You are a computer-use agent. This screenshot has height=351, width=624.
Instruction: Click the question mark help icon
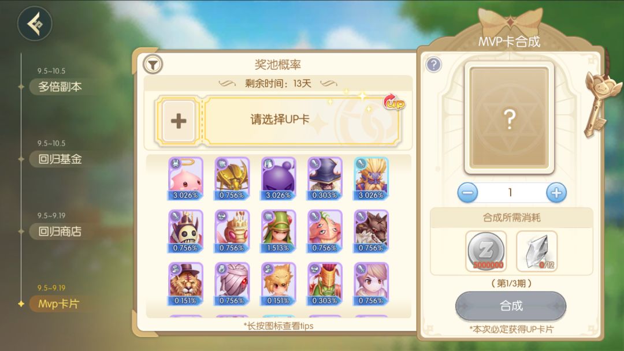point(434,65)
